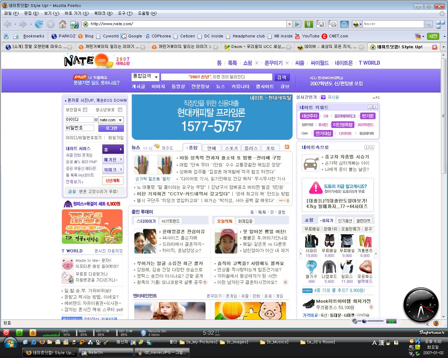
Task: Select the 화제집중 tab
Action: click(x=245, y=221)
